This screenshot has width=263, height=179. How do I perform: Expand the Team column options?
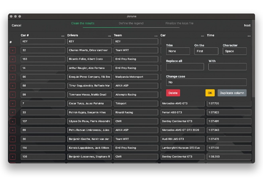pos(156,36)
